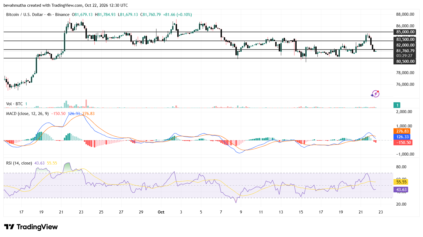Click the TradingView logo at bottom left
The height and width of the screenshot is (237, 423).
pyautogui.click(x=31, y=227)
